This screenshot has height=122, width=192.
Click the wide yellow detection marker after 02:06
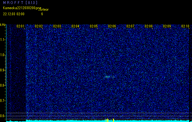tap(113, 120)
